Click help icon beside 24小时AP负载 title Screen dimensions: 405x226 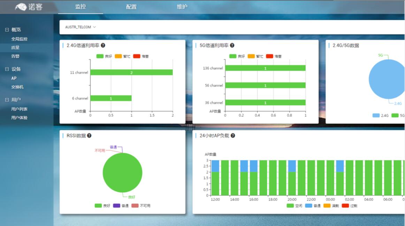pyautogui.click(x=233, y=136)
